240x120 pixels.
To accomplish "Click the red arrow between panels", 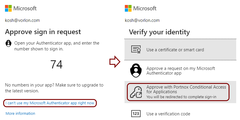I will point(115,61).
